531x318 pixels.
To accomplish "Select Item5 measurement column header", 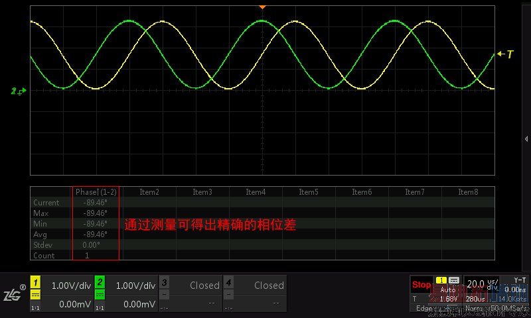I will tap(309, 192).
